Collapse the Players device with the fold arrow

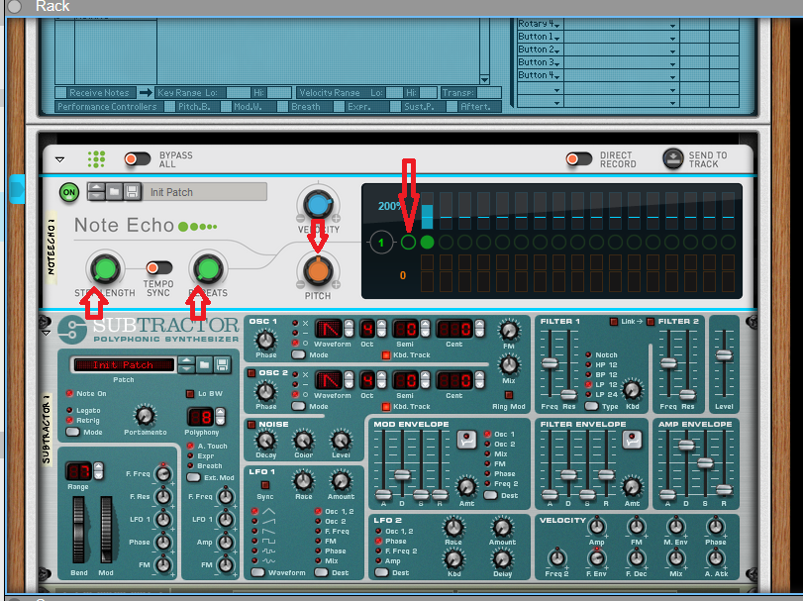pyautogui.click(x=60, y=159)
